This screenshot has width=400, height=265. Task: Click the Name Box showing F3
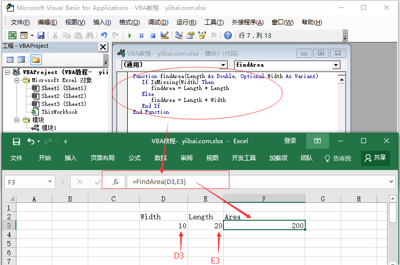tap(25, 182)
